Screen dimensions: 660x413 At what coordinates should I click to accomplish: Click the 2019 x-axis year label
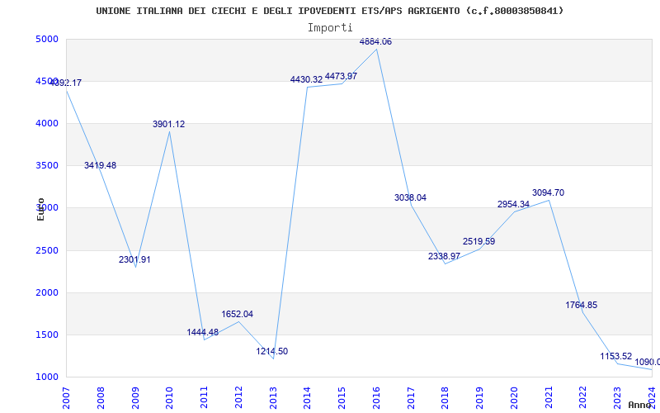(480, 398)
